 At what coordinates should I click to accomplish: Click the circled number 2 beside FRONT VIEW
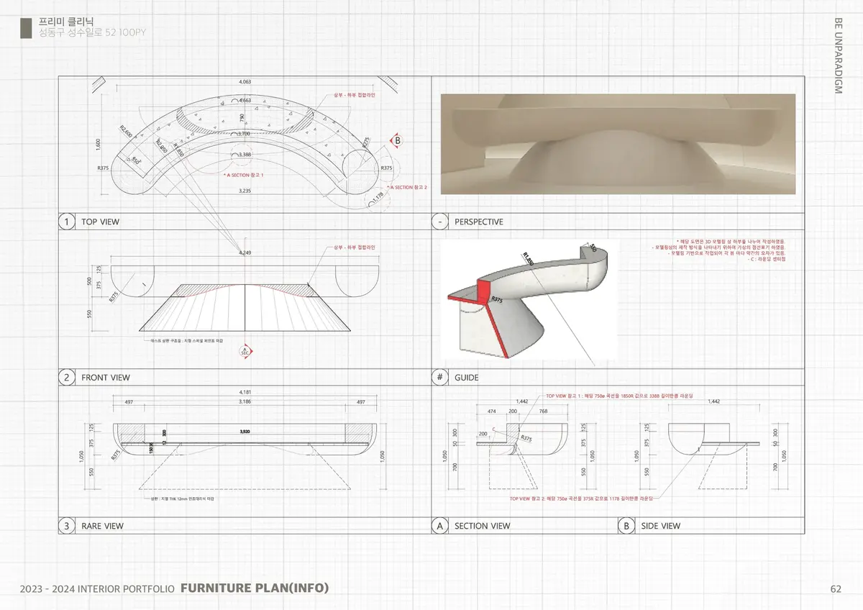pyautogui.click(x=66, y=378)
